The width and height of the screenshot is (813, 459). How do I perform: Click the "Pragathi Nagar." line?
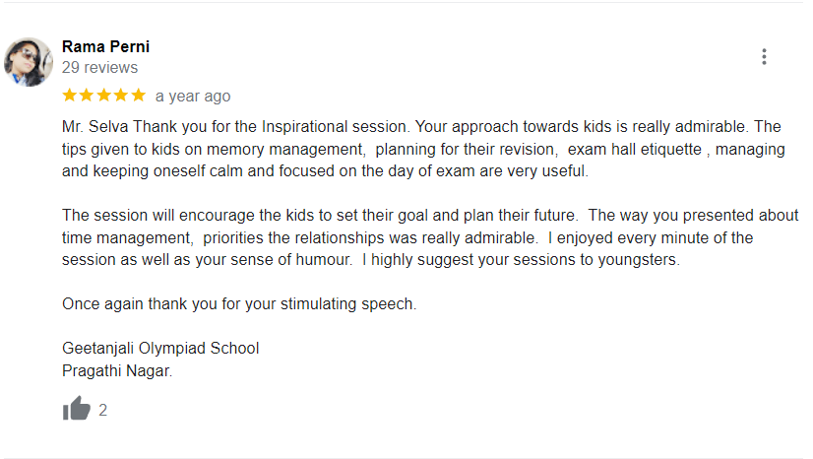(117, 370)
